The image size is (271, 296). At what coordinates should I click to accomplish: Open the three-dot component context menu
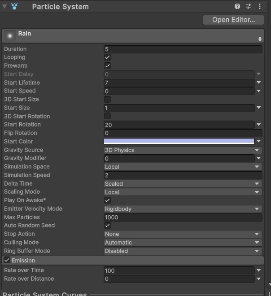coord(260,6)
